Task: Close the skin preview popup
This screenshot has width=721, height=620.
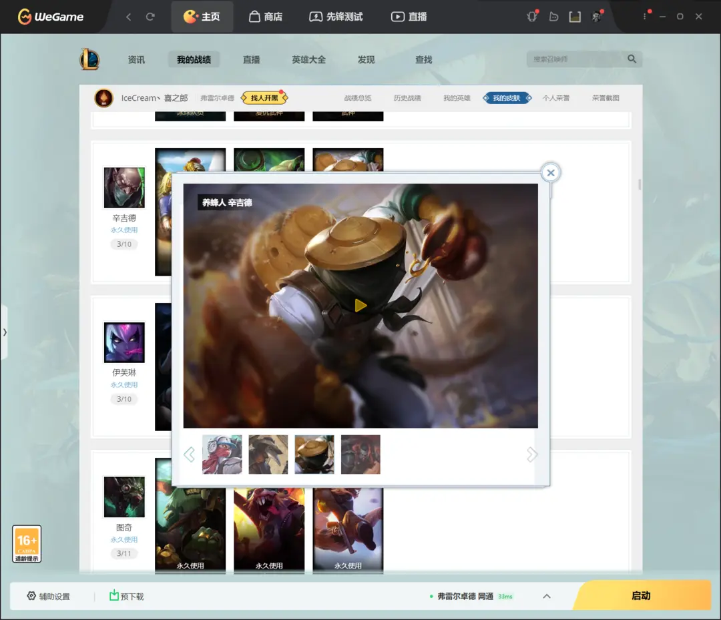Action: 550,173
